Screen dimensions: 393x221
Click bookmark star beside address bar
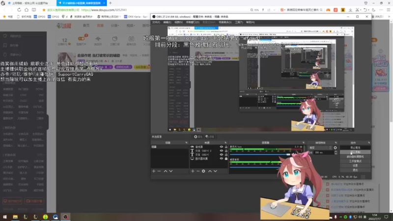tap(44, 10)
